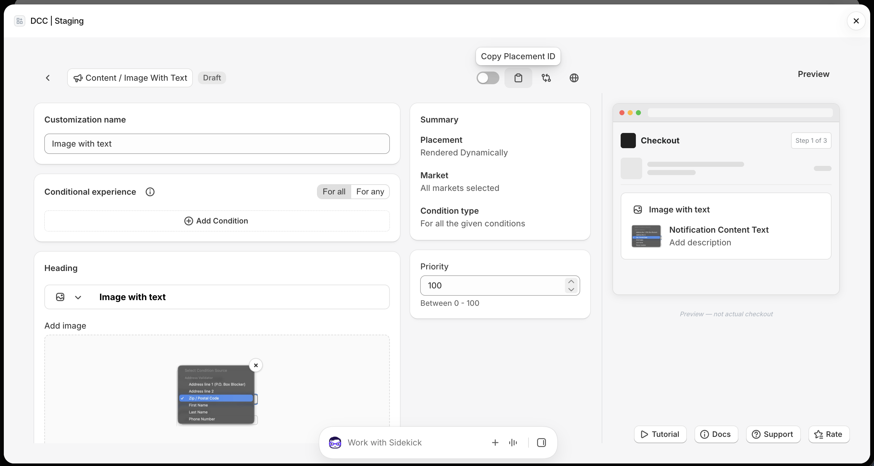The image size is (874, 466).
Task: Click the DCC app grid icon
Action: (x=20, y=21)
